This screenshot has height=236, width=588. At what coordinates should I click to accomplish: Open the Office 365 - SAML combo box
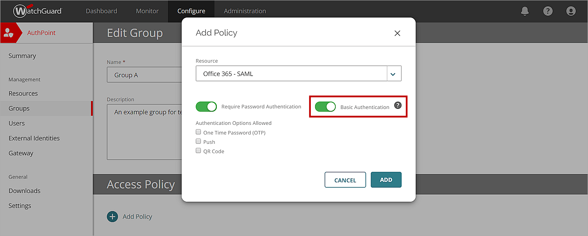291,74
